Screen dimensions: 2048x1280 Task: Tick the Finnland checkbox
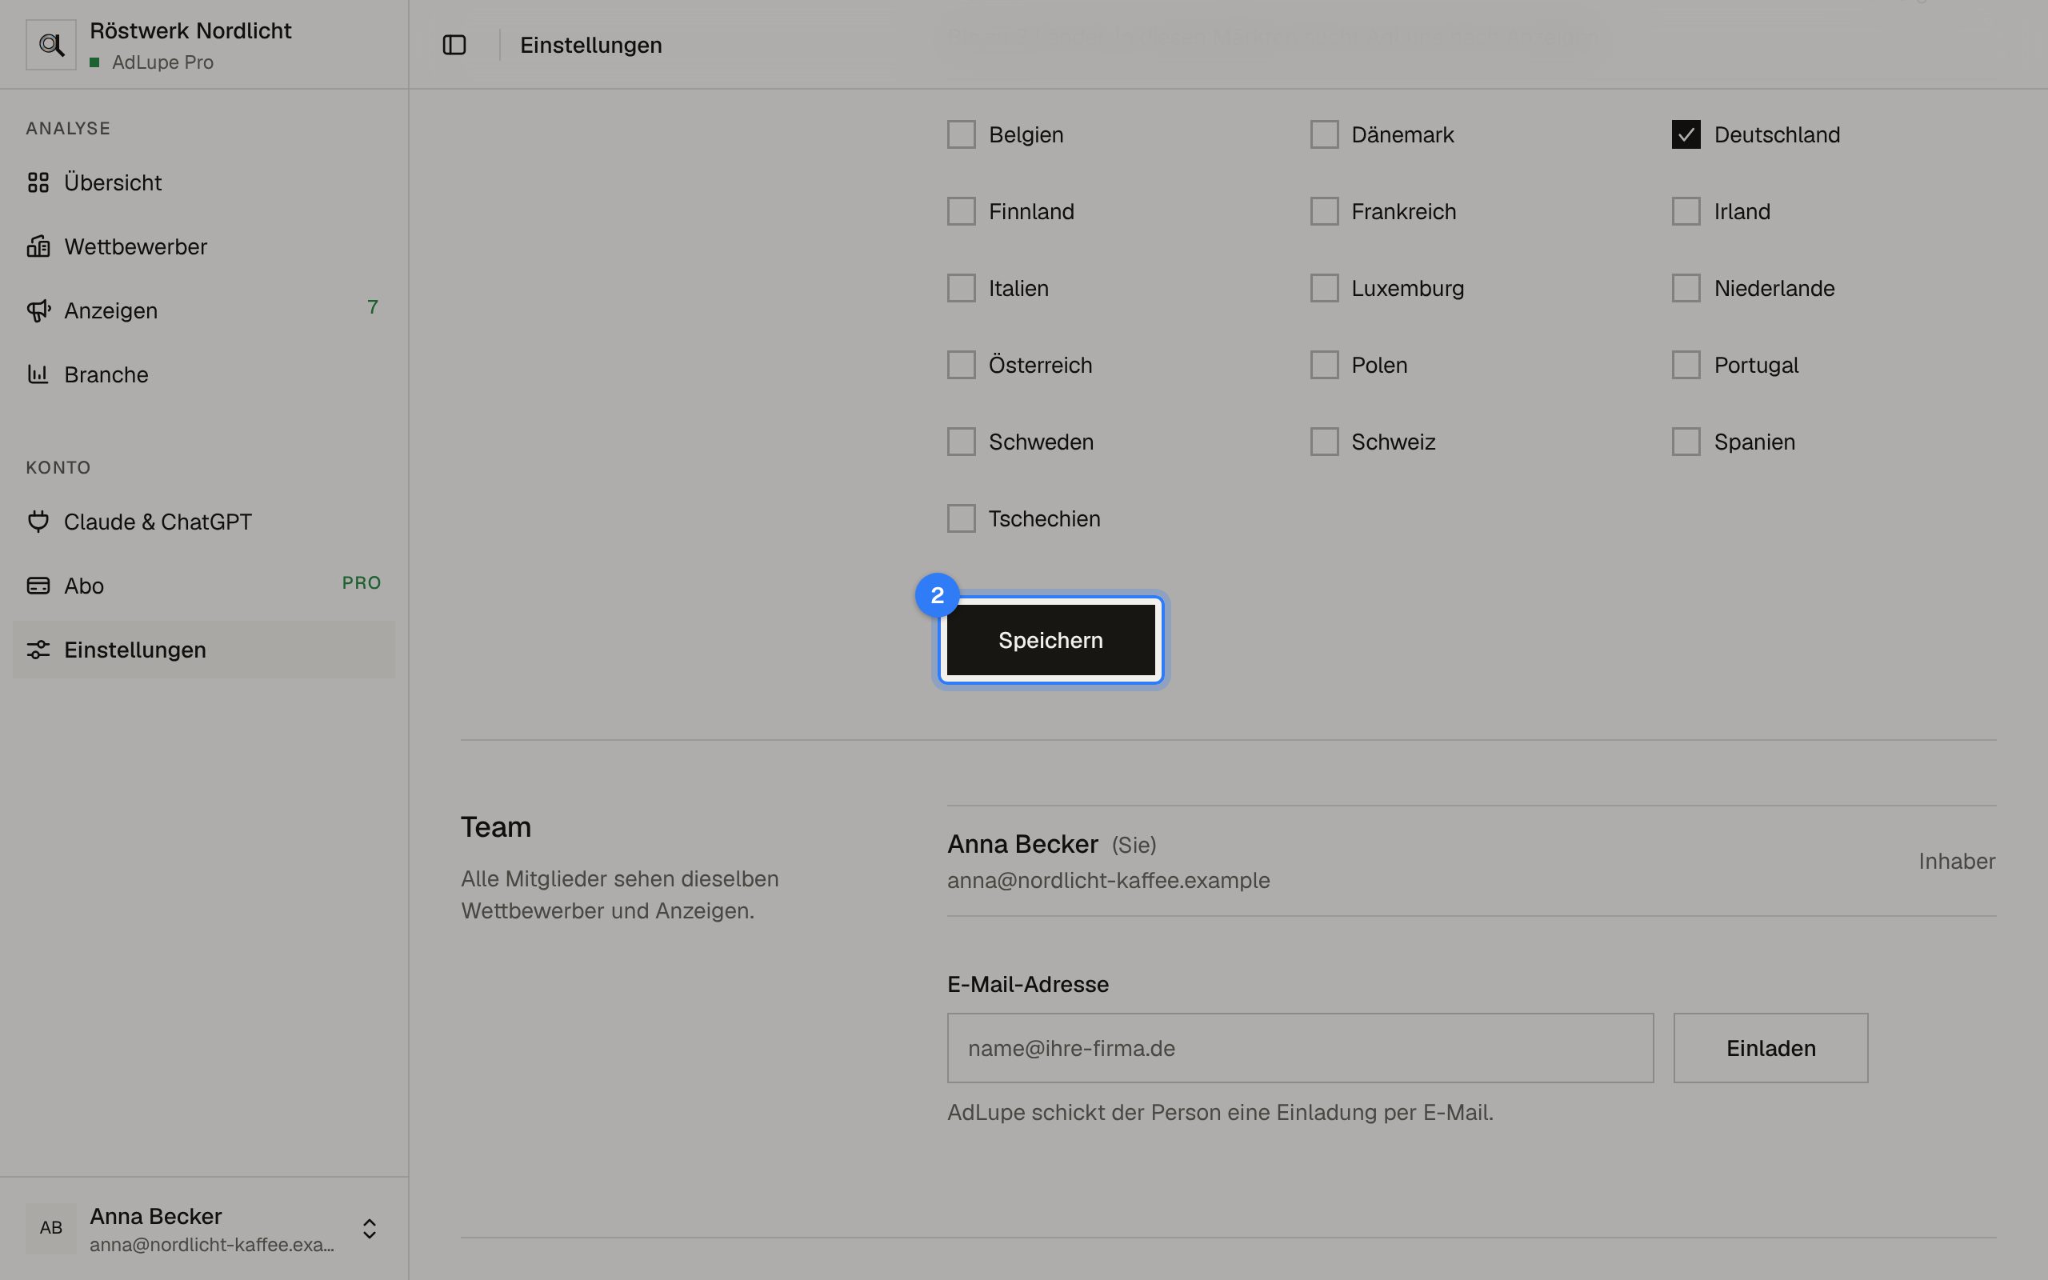pyautogui.click(x=962, y=212)
